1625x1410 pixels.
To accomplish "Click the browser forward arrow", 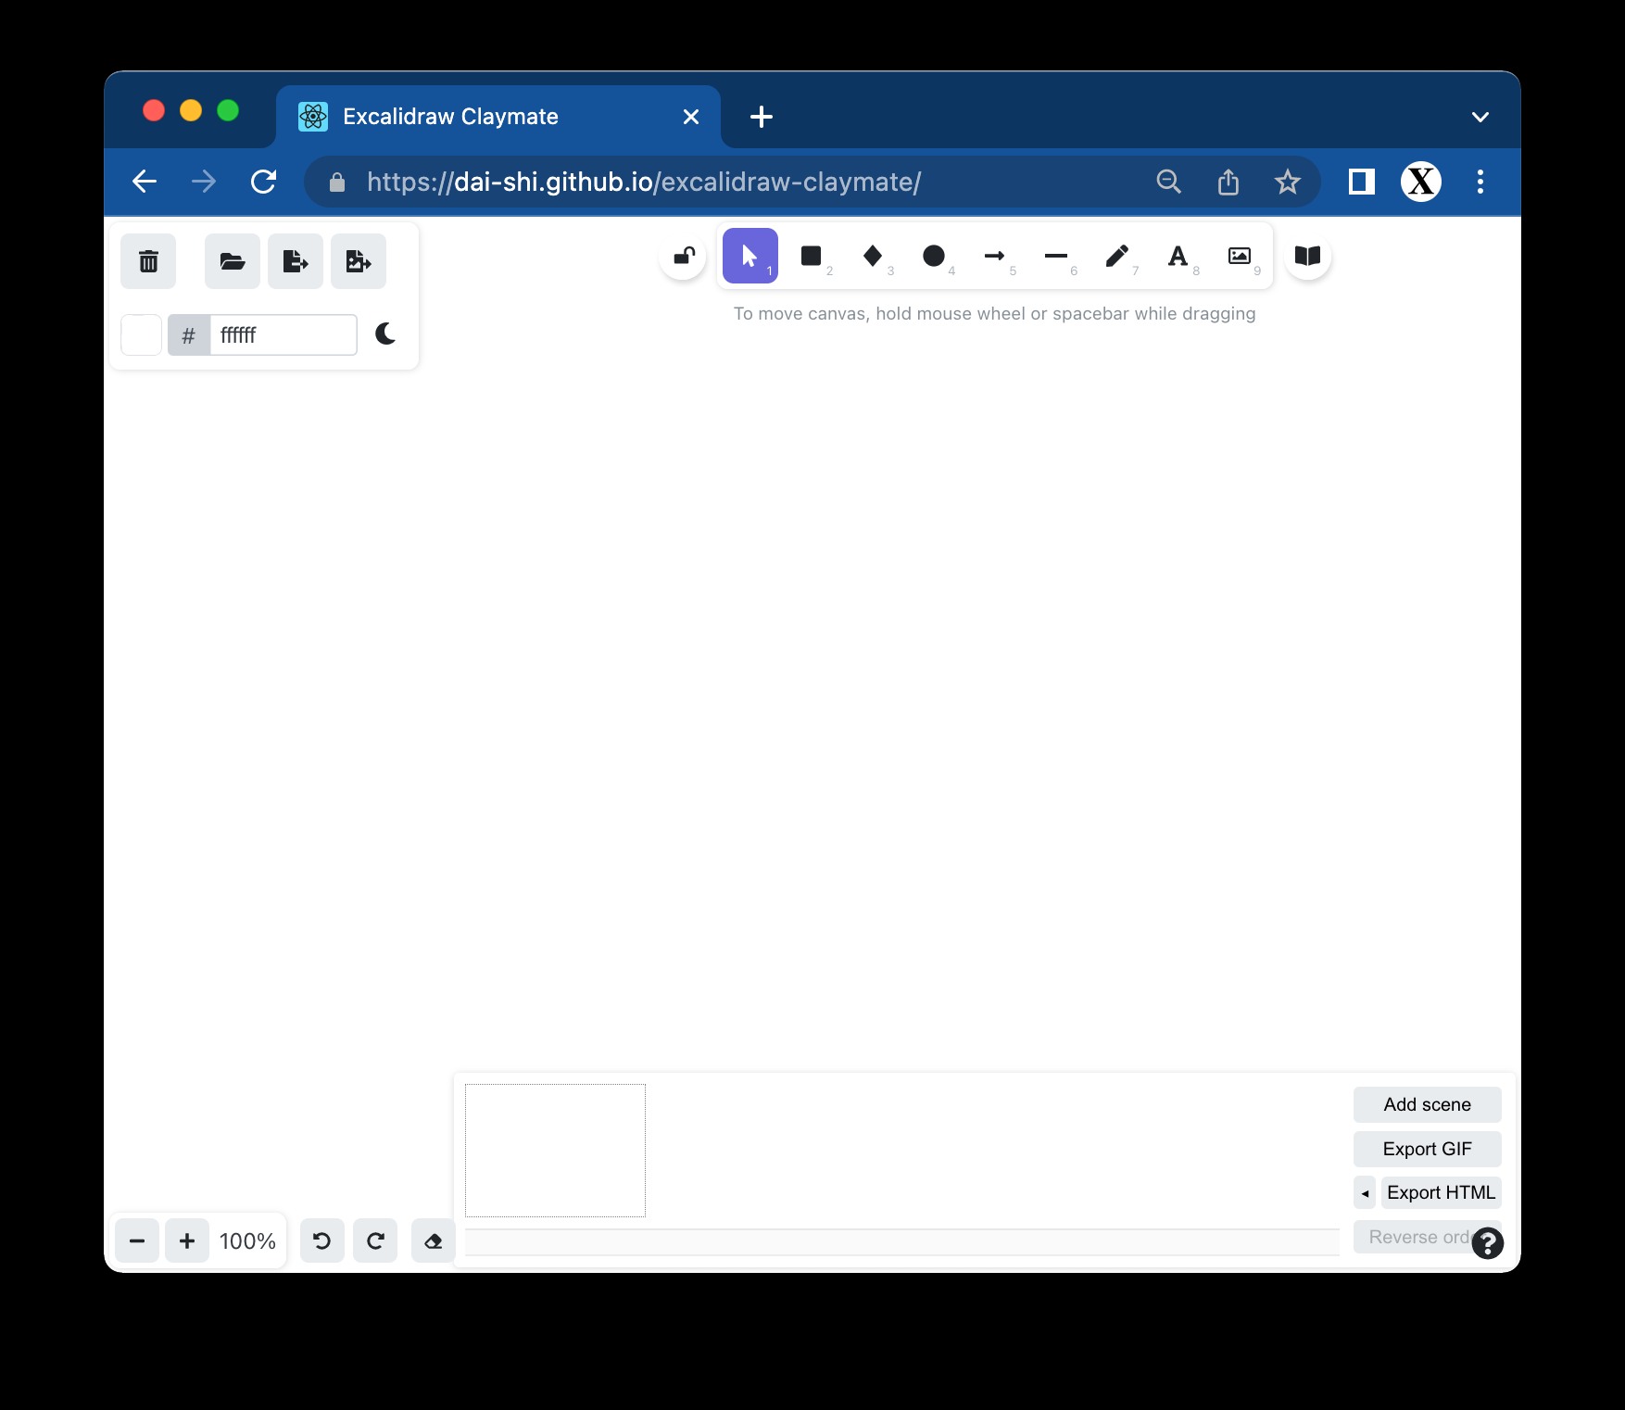I will [204, 182].
